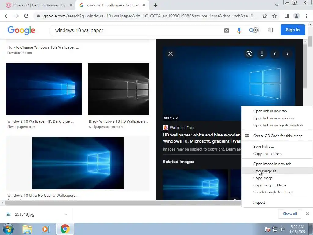Choose Create QR Code for this image
Viewport: 313px width, 235px height.
pos(277,136)
